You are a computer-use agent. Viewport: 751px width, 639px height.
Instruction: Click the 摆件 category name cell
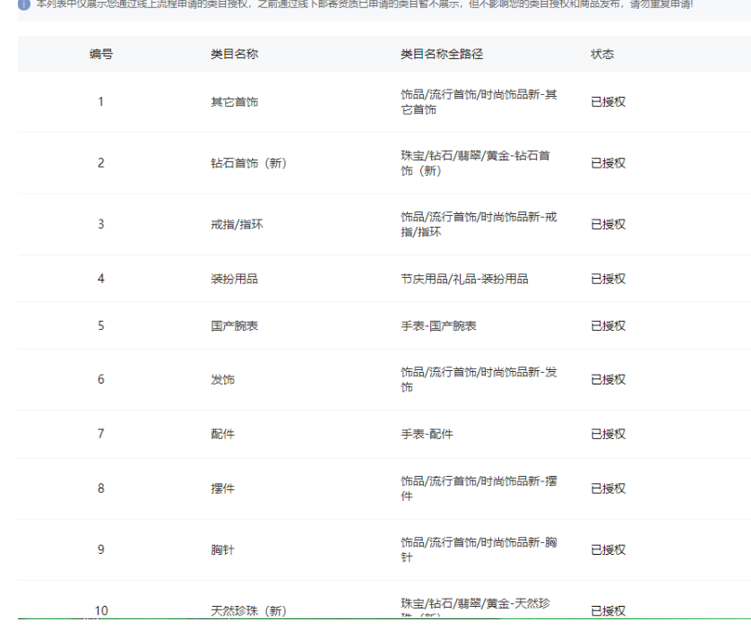tap(222, 489)
